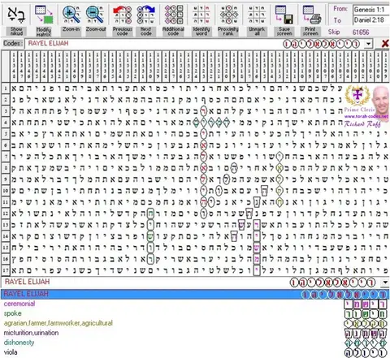390x358 pixels.
Task: Click the Zoom-out magnifier
Action: [x=95, y=15]
